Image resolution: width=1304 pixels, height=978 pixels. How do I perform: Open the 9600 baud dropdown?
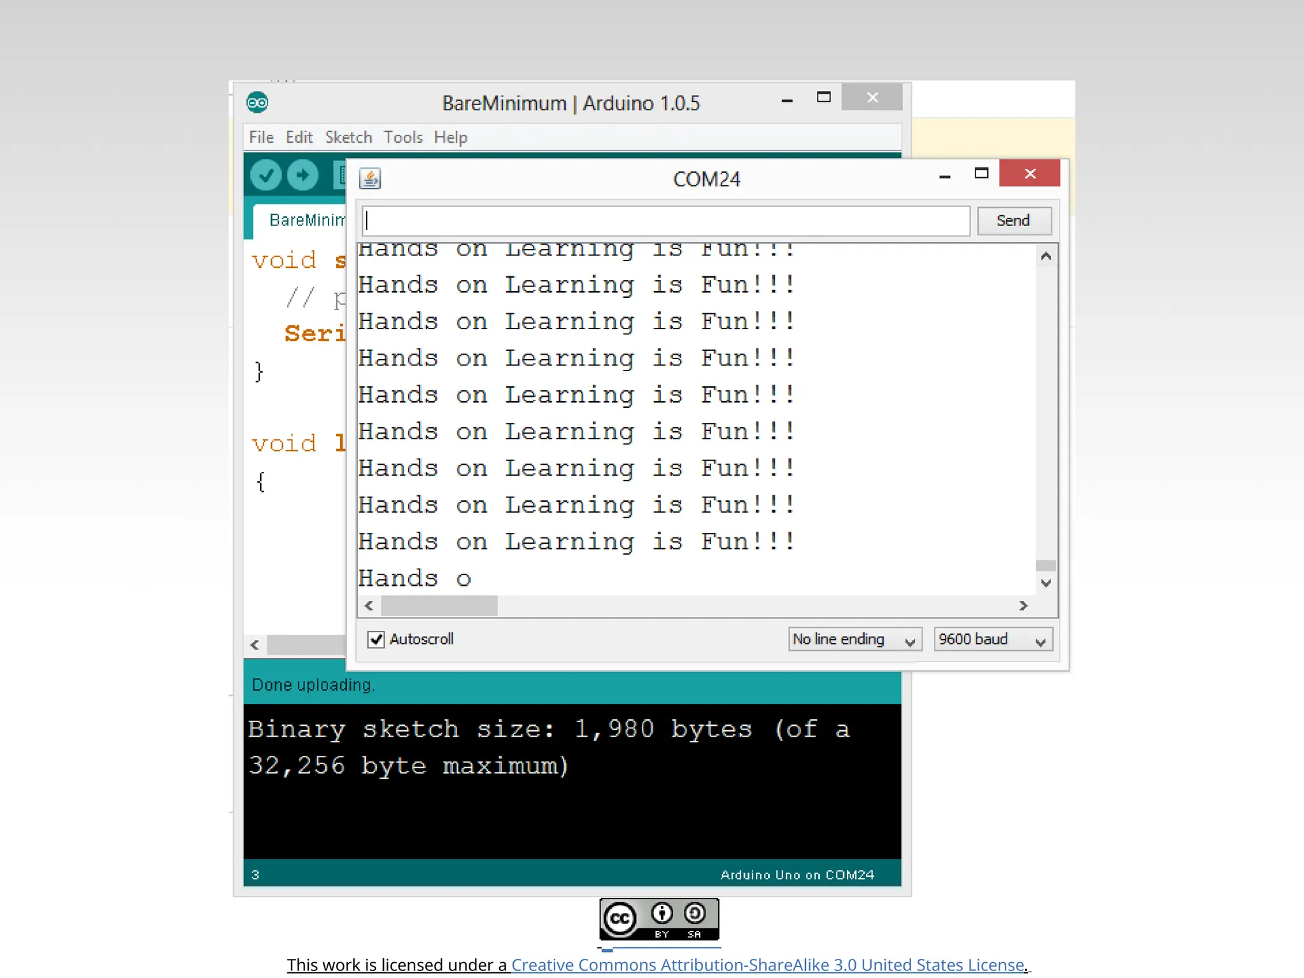[992, 639]
